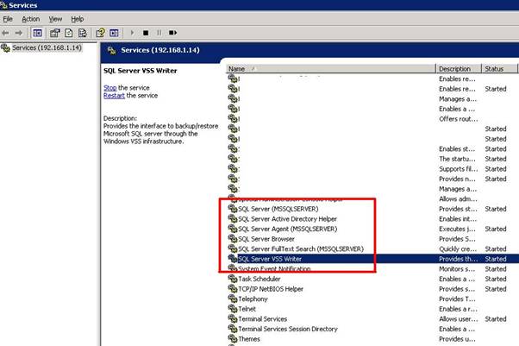Click the Forward arrow in the toolbar
The height and width of the screenshot is (346, 519).
click(19, 33)
